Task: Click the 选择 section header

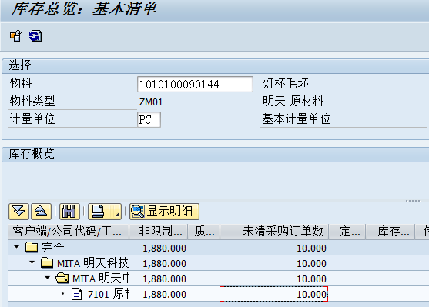Action: tap(20, 65)
